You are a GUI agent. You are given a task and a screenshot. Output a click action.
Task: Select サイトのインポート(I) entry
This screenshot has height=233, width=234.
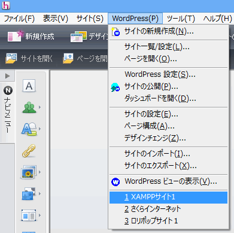[168, 154]
